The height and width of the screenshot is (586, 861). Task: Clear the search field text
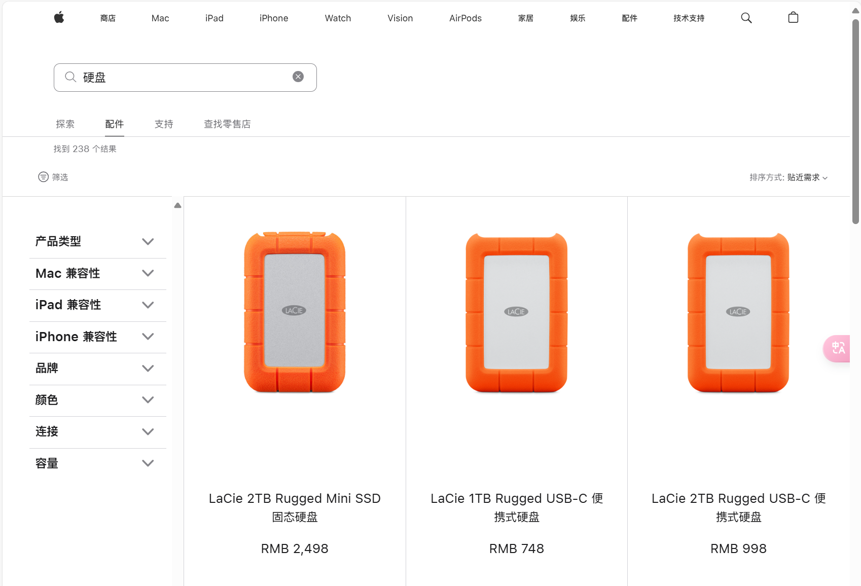(x=298, y=77)
